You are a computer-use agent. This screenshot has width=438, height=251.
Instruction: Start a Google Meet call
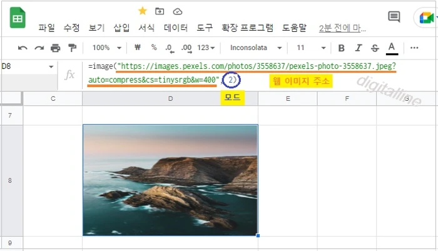coord(426,18)
